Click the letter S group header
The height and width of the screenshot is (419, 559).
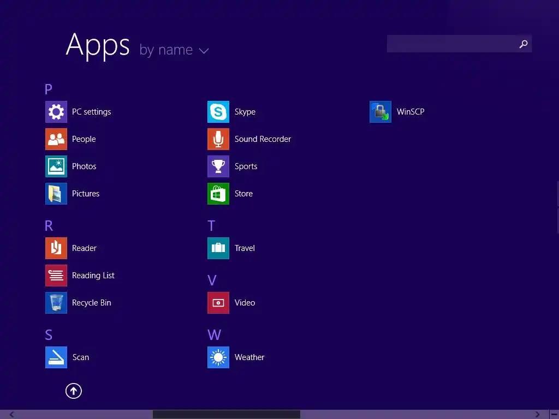click(x=49, y=335)
